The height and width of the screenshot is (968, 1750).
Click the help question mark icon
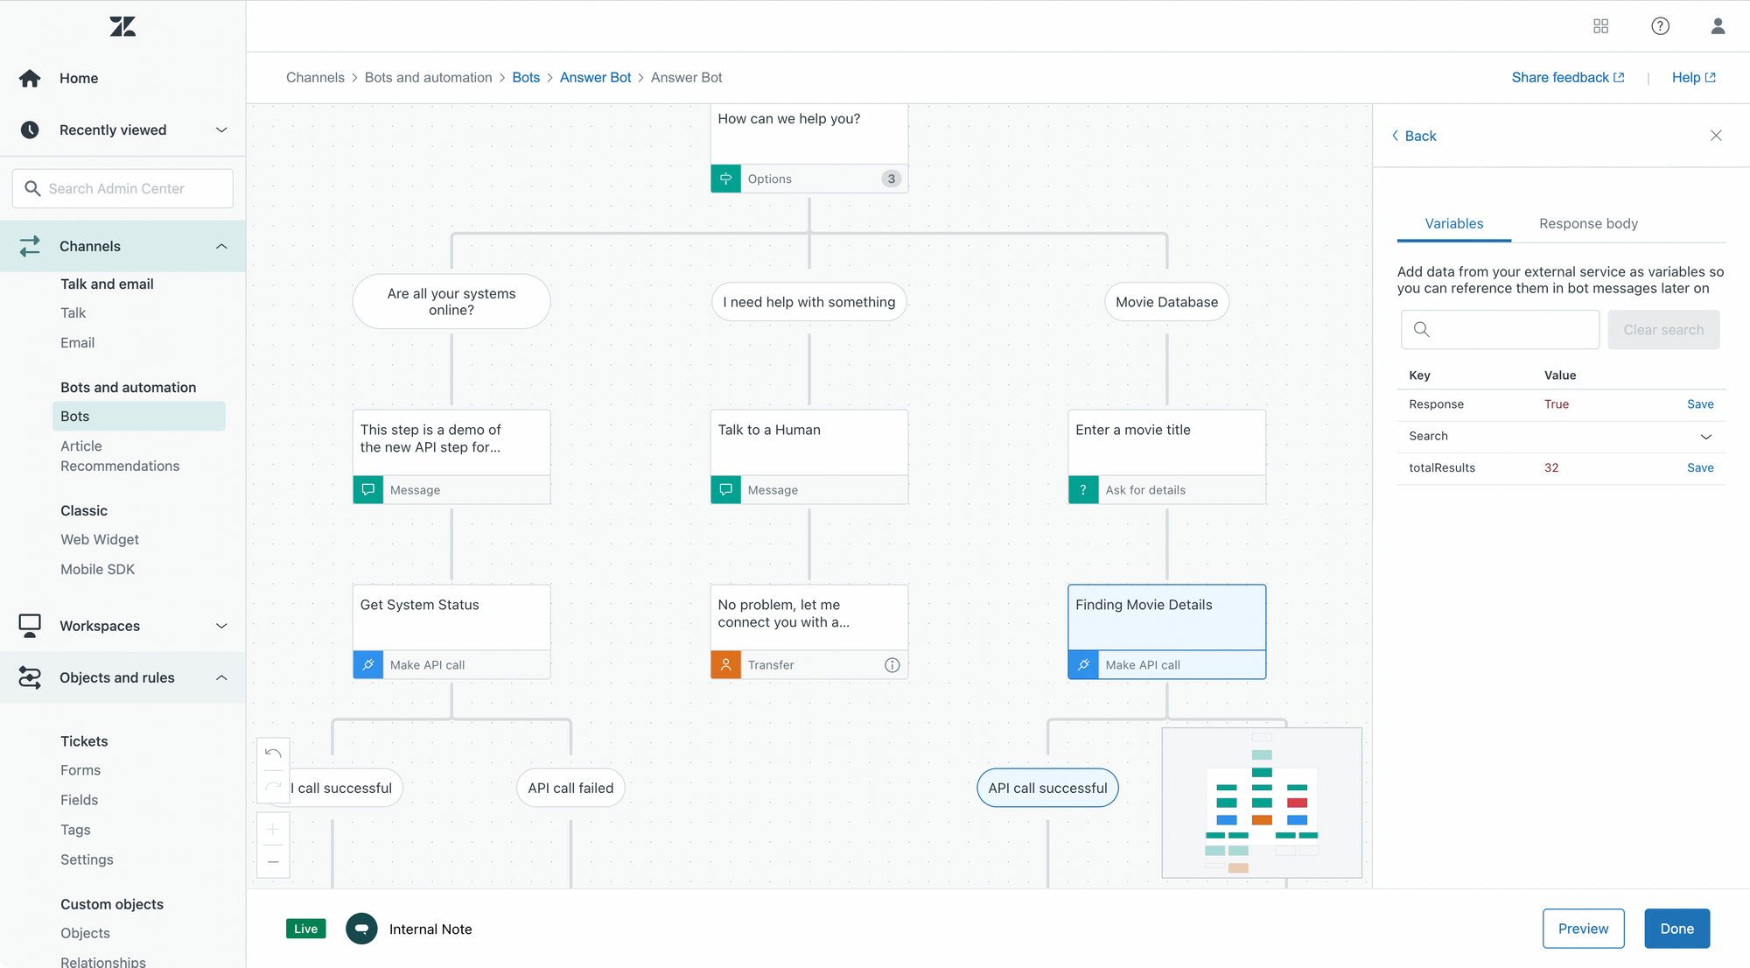point(1660,26)
